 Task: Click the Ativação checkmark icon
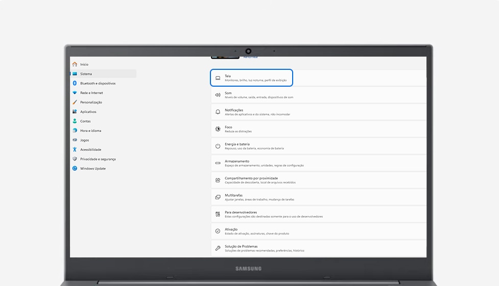[218, 231]
